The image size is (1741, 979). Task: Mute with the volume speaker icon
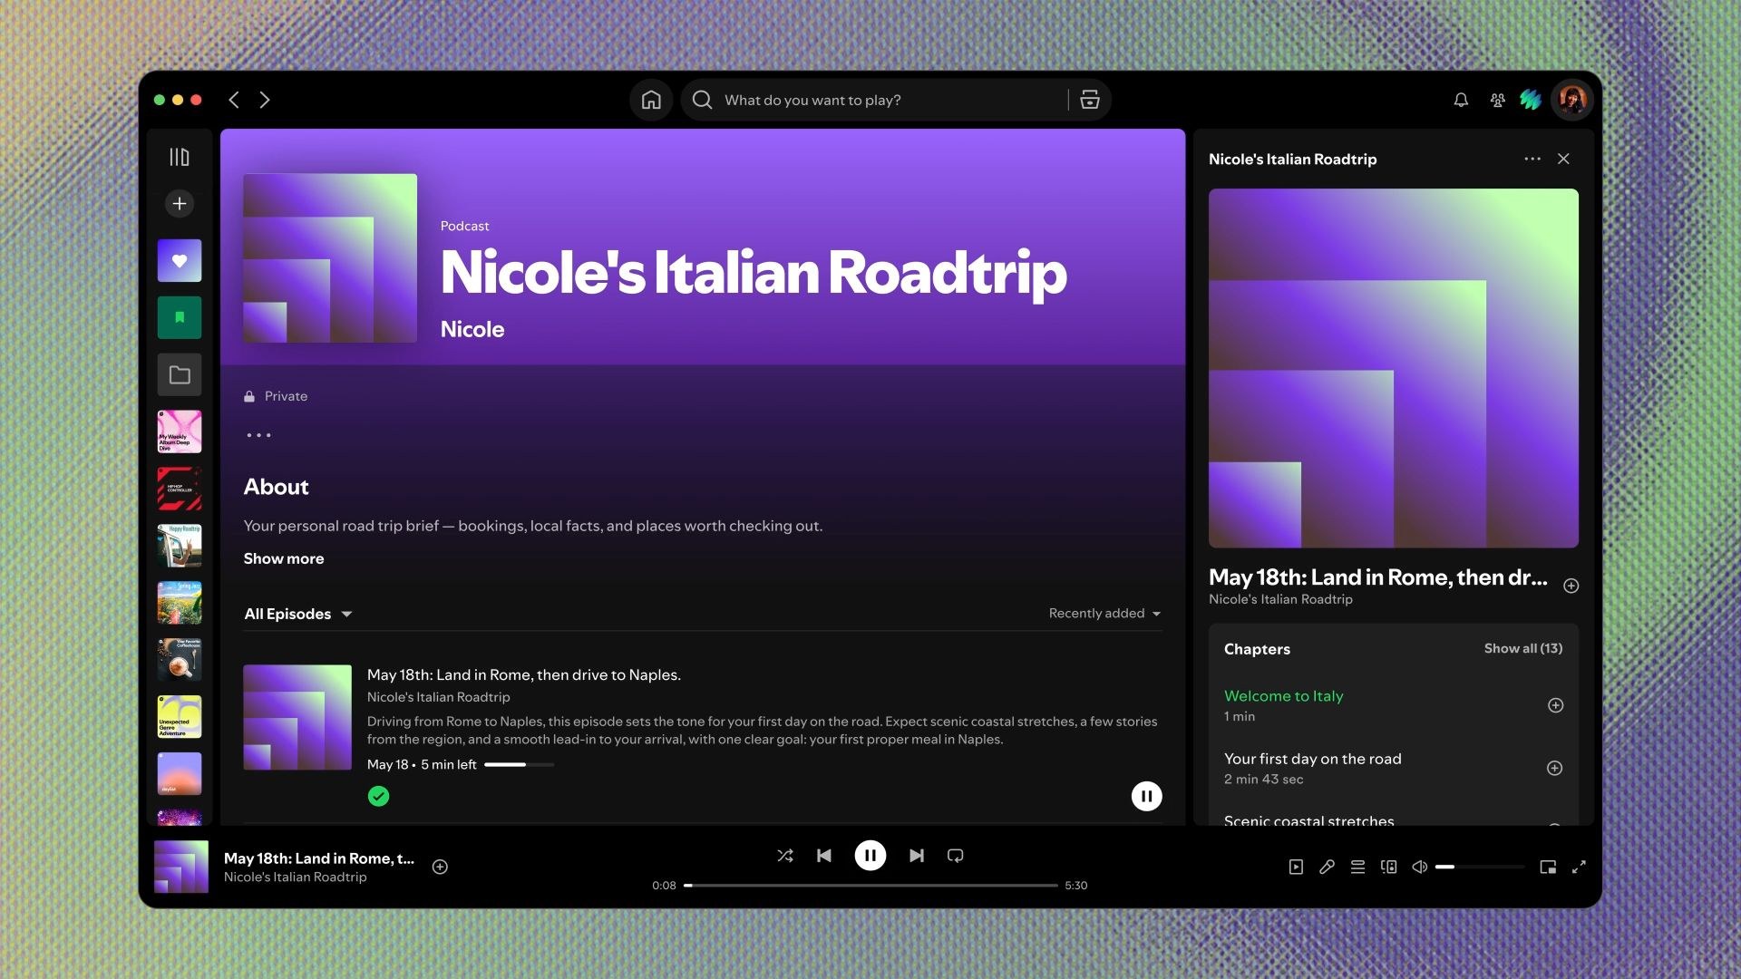pyautogui.click(x=1419, y=867)
